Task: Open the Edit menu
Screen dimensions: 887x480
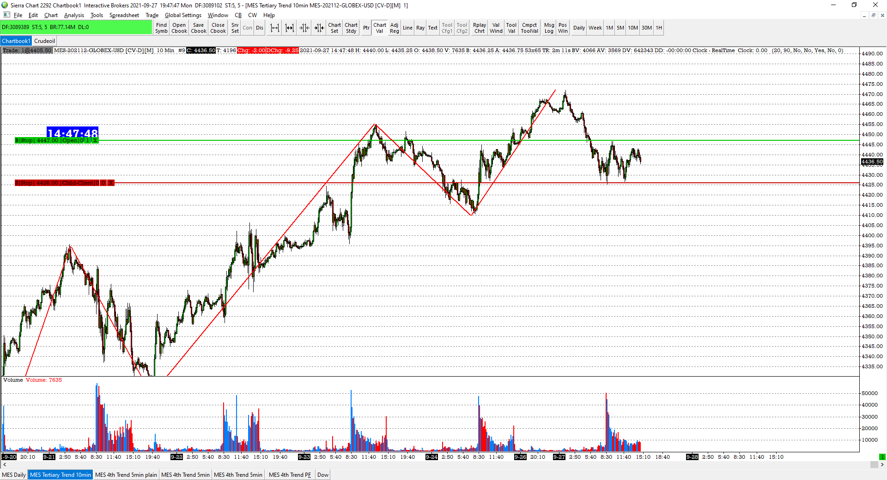Action: tap(33, 15)
